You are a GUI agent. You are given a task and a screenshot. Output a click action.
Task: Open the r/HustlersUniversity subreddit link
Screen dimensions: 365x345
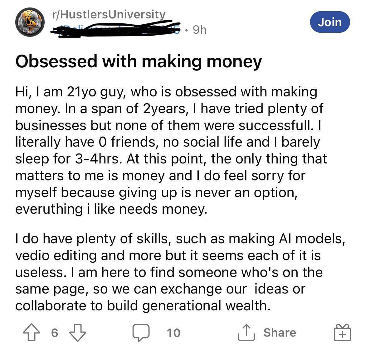pos(109,14)
